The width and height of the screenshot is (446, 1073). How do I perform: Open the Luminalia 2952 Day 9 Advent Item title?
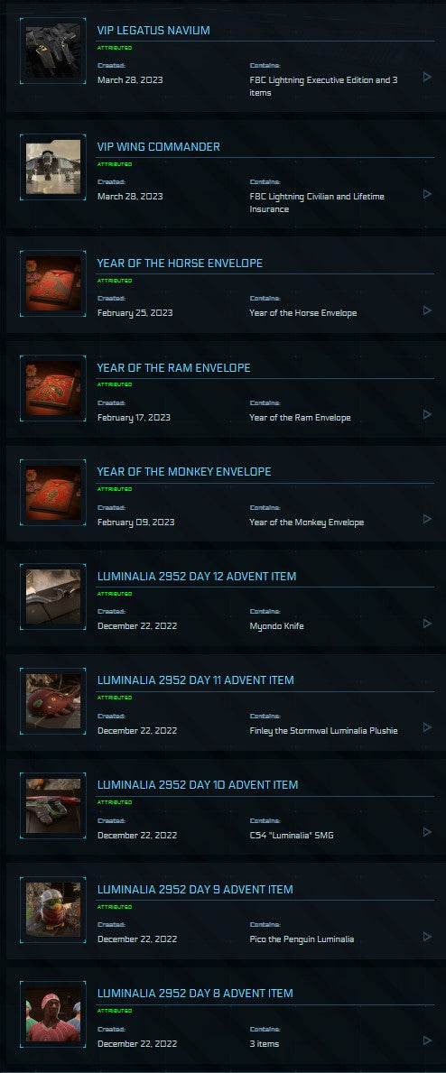(x=195, y=889)
